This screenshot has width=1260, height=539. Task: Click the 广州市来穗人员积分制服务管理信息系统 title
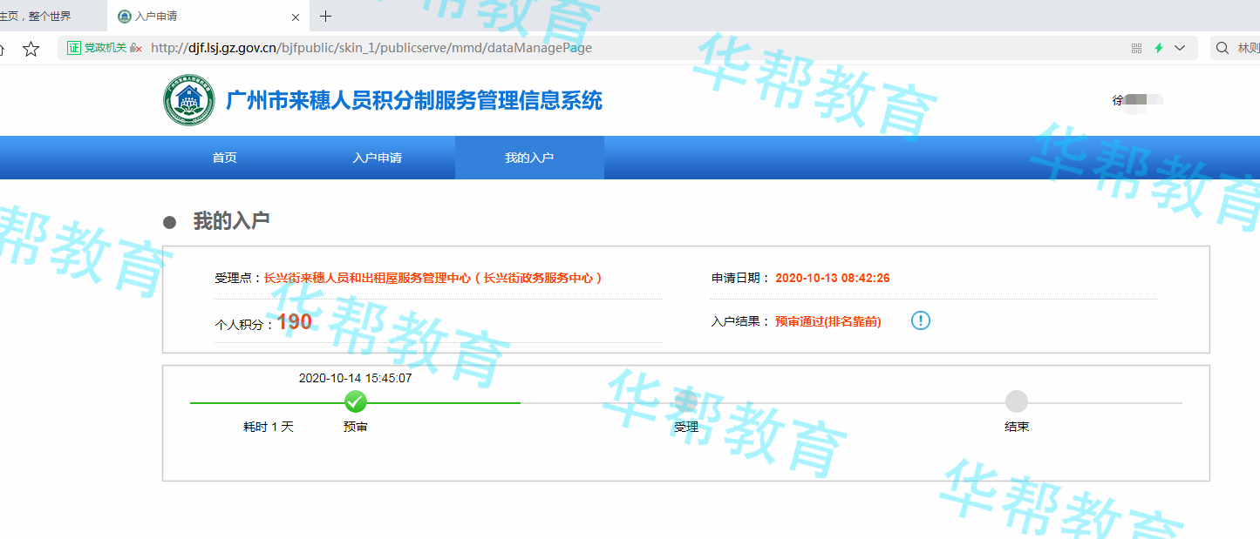pyautogui.click(x=414, y=100)
